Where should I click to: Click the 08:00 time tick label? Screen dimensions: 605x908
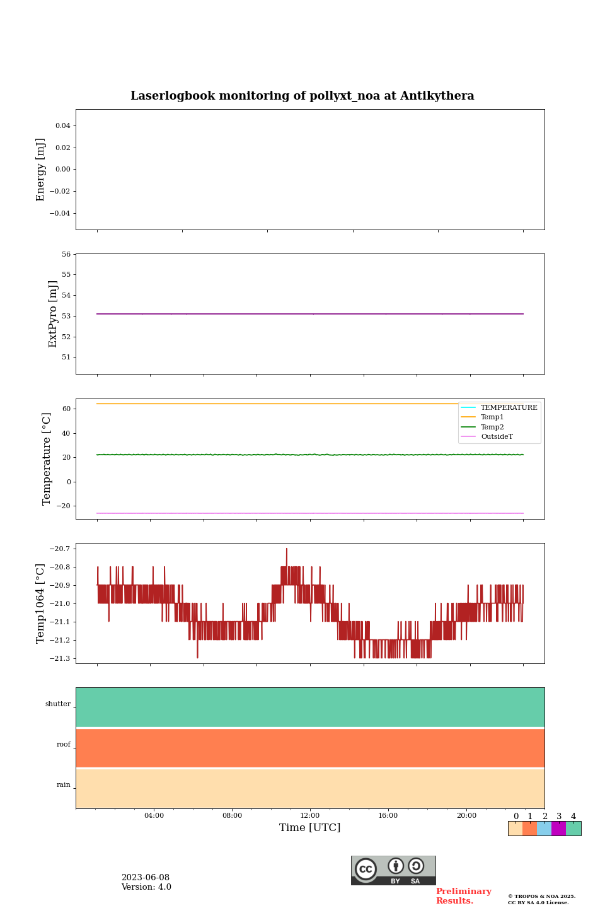(x=232, y=815)
